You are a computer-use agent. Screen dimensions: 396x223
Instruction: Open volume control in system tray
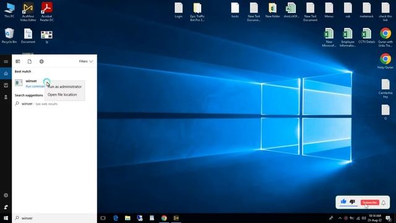[x=364, y=218]
